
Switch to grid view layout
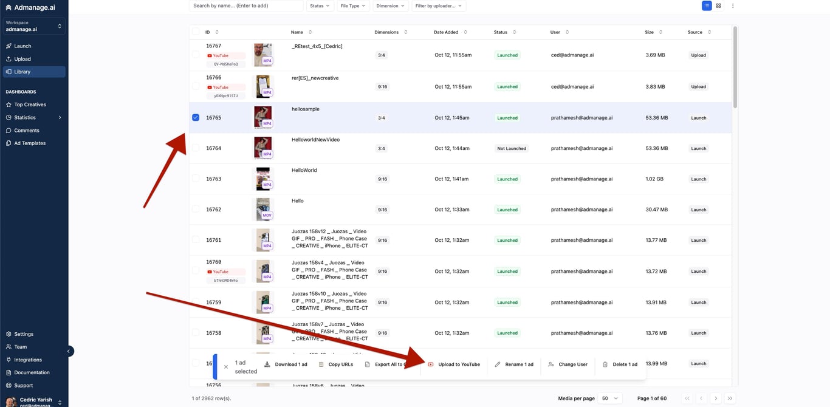(718, 5)
